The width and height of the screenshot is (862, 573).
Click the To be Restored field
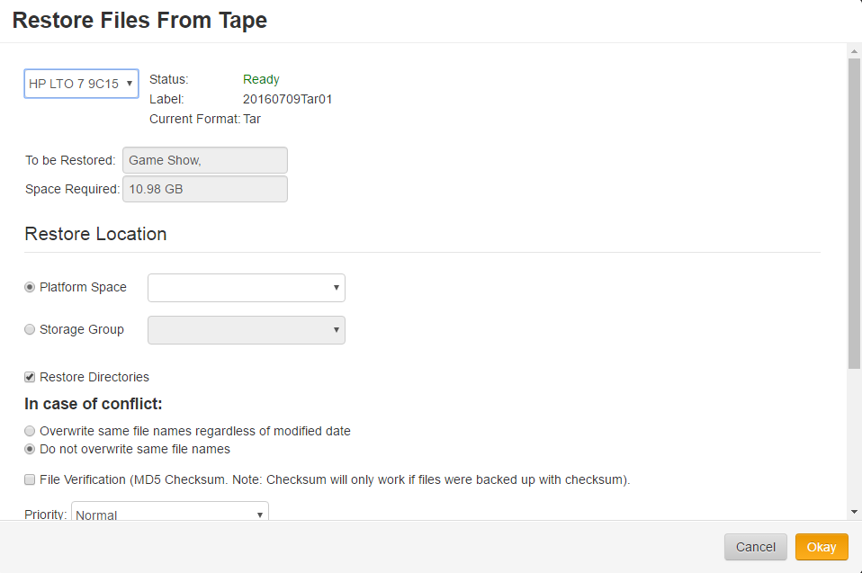[205, 160]
